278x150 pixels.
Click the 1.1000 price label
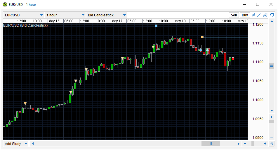coord(258,100)
